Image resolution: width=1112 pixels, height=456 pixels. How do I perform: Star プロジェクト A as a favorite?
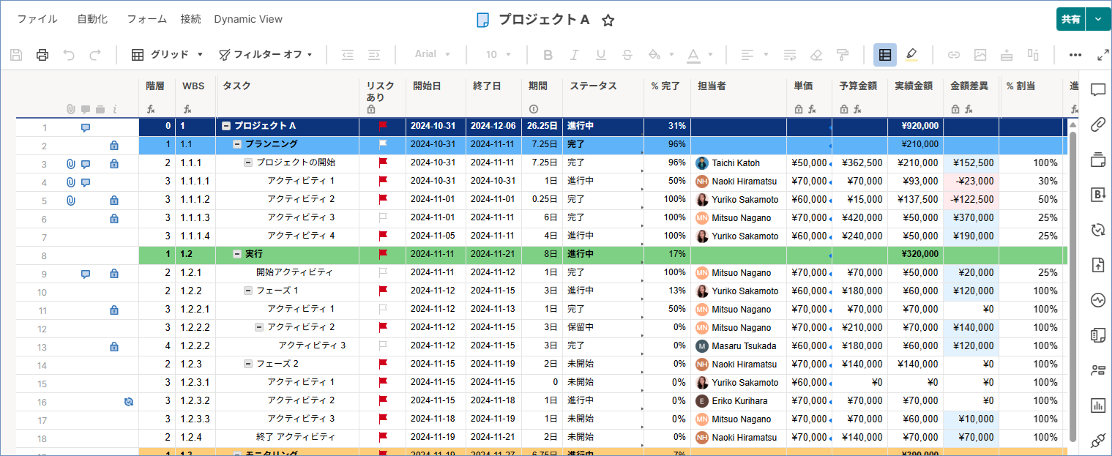pyautogui.click(x=608, y=20)
